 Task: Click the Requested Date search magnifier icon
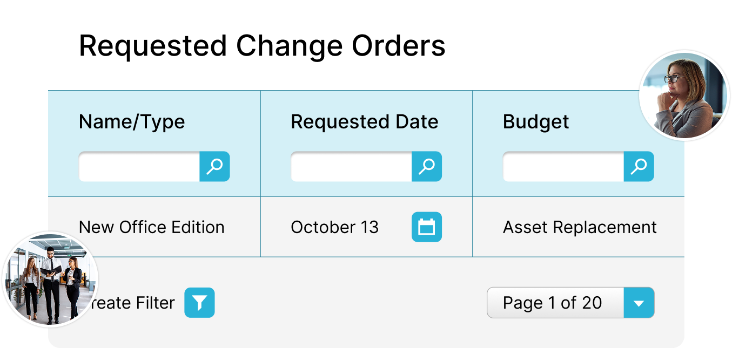click(427, 166)
